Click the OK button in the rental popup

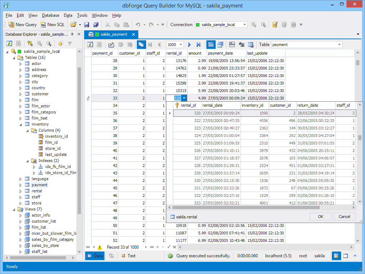point(320,216)
